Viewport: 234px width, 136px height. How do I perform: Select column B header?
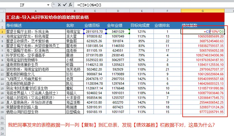tap(75, 11)
